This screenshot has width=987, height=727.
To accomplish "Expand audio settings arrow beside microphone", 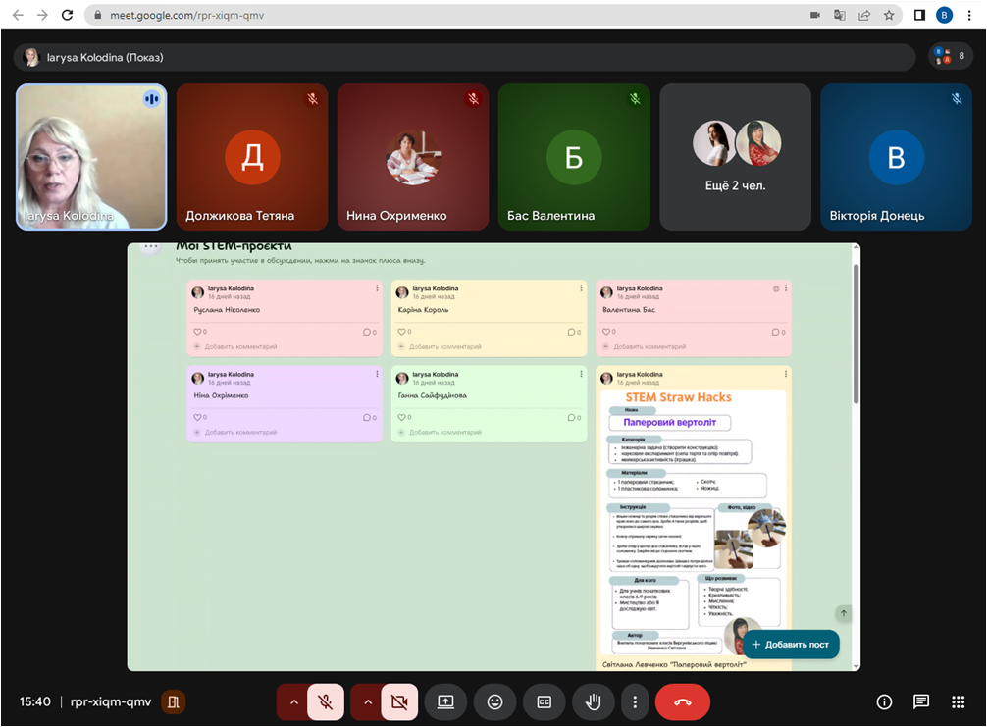I will tap(292, 702).
